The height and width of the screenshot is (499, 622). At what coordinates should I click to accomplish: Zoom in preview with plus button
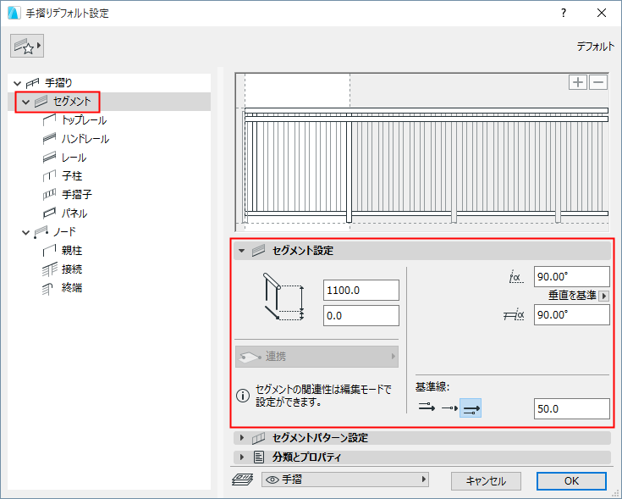tap(577, 82)
